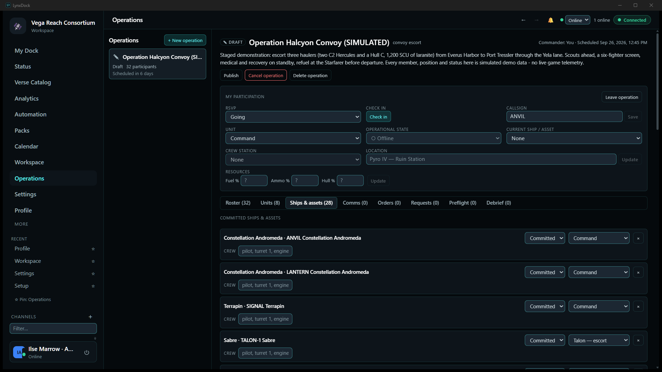
Task: Click Pin: Operations in the sidebar
Action: (x=33, y=300)
